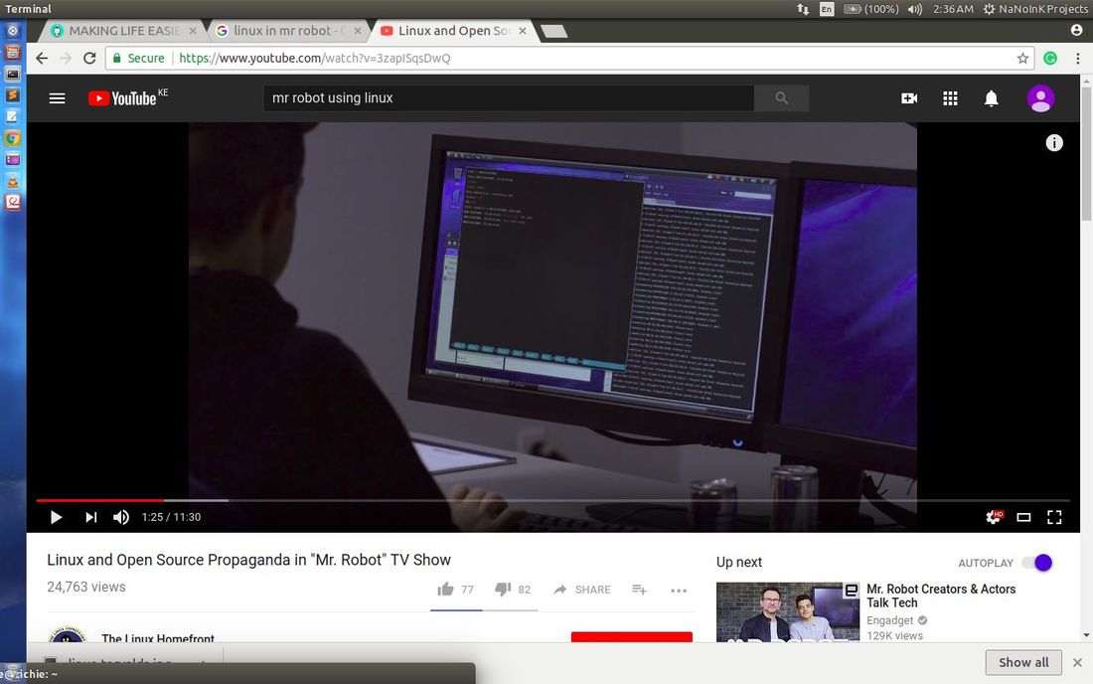1093x684 pixels.
Task: Switch to the 'linux in mr robot' tab
Action: click(x=281, y=30)
